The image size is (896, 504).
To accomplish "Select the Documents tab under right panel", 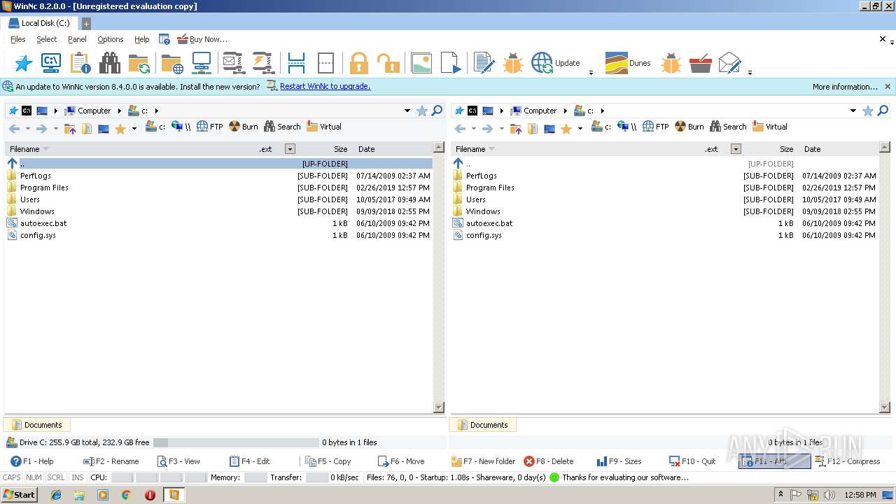I will pyautogui.click(x=482, y=425).
